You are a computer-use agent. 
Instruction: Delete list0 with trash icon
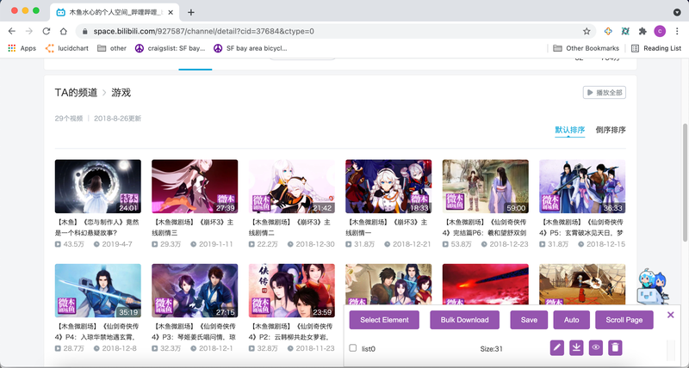615,348
